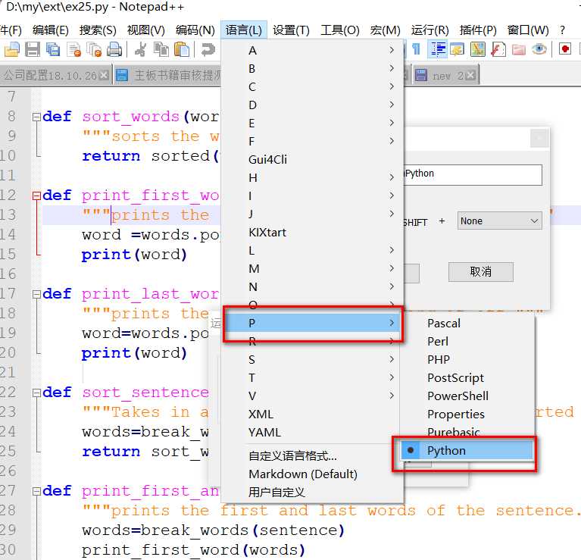
Task: Open the Folder as Workspace icon
Action: pyautogui.click(x=519, y=49)
